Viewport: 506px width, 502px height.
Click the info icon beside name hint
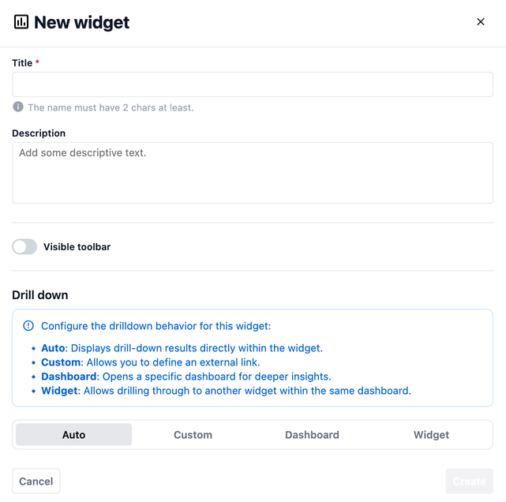pyautogui.click(x=18, y=107)
